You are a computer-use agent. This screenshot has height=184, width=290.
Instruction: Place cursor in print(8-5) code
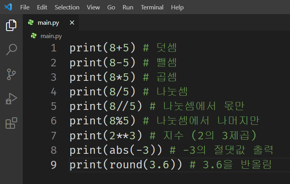tap(102, 63)
